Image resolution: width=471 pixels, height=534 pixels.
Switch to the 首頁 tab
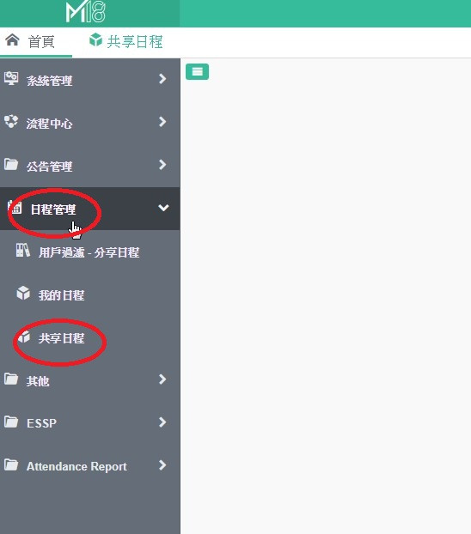point(36,41)
